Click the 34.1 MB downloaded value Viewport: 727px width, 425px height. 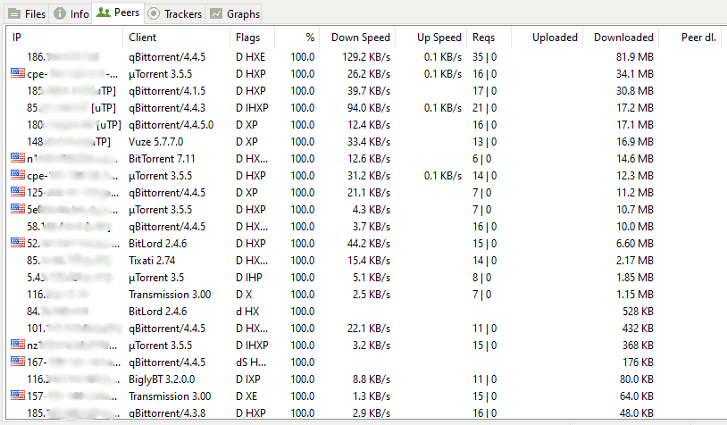634,74
